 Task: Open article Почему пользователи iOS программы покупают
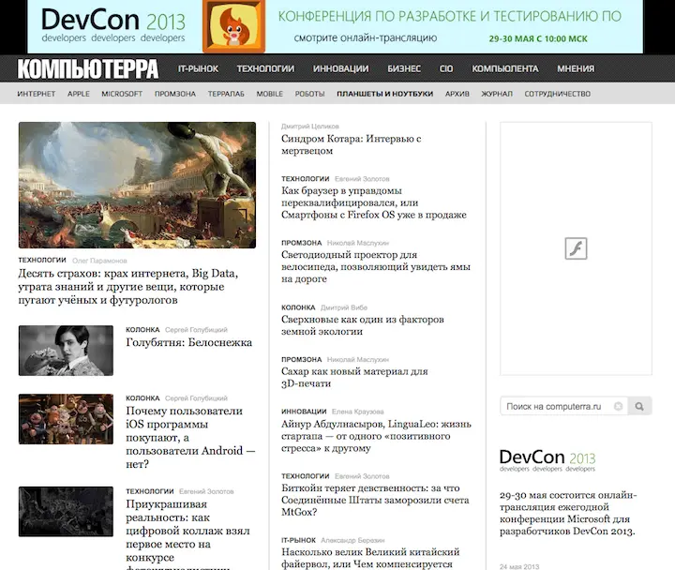pyautogui.click(x=190, y=438)
